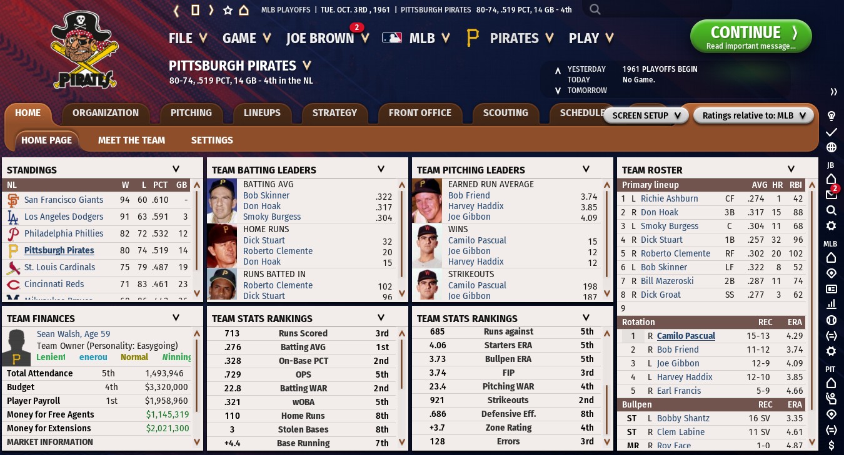
Task: Open the PLAY menu
Action: tap(591, 38)
